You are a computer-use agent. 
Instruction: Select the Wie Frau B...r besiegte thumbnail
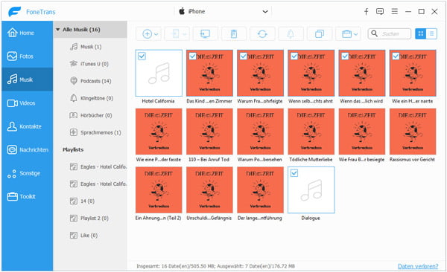(362, 132)
